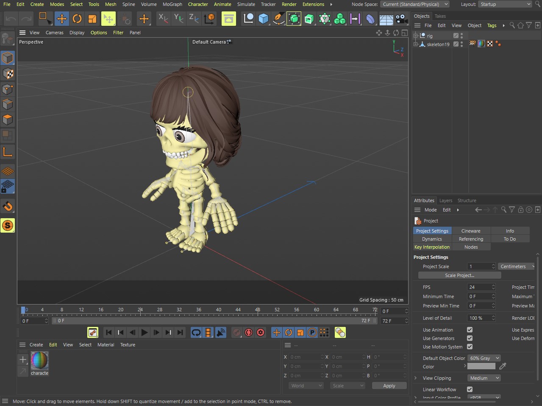This screenshot has width=542, height=406.
Task: Uncheck the Linear Workflow checkbox
Action: pos(470,390)
